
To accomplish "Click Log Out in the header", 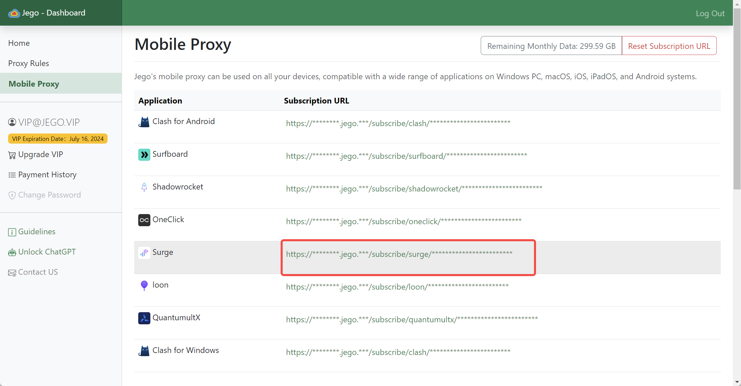I will pyautogui.click(x=710, y=13).
